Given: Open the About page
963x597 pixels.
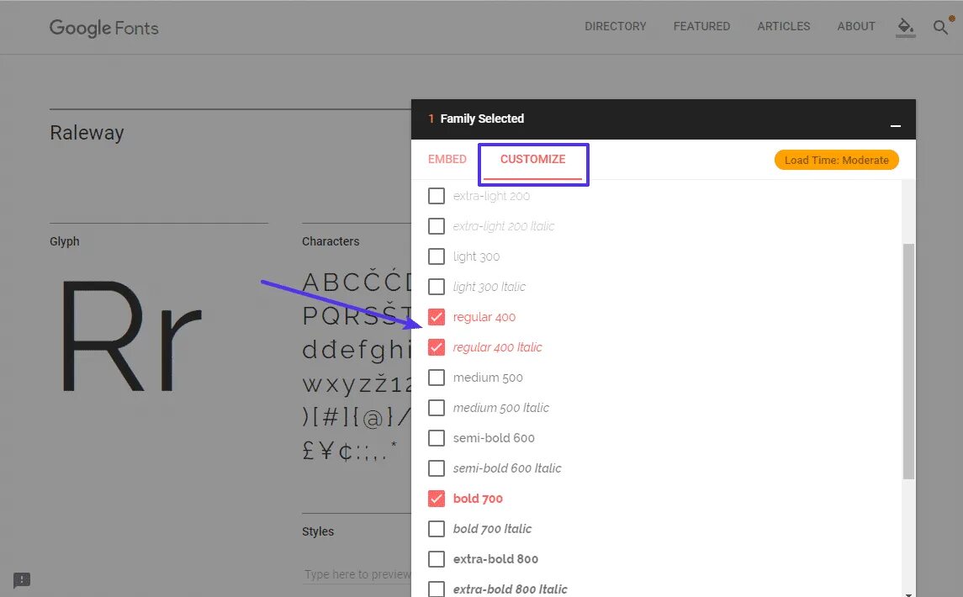Looking at the screenshot, I should click(856, 26).
